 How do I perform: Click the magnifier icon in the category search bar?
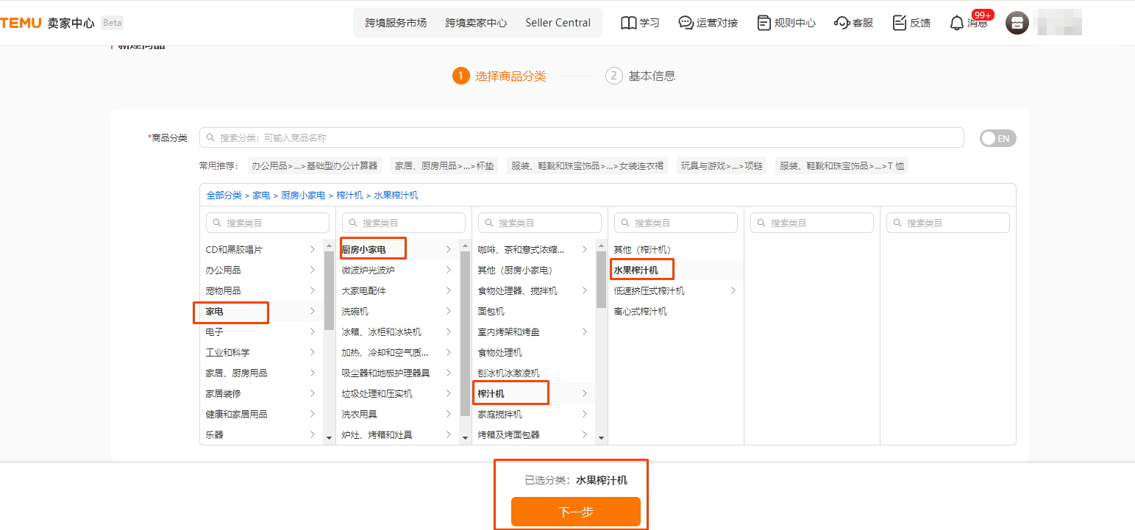[211, 137]
